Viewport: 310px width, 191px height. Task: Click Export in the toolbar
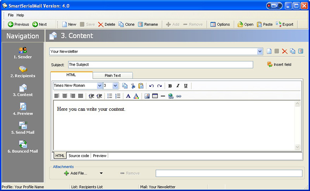coord(284,24)
